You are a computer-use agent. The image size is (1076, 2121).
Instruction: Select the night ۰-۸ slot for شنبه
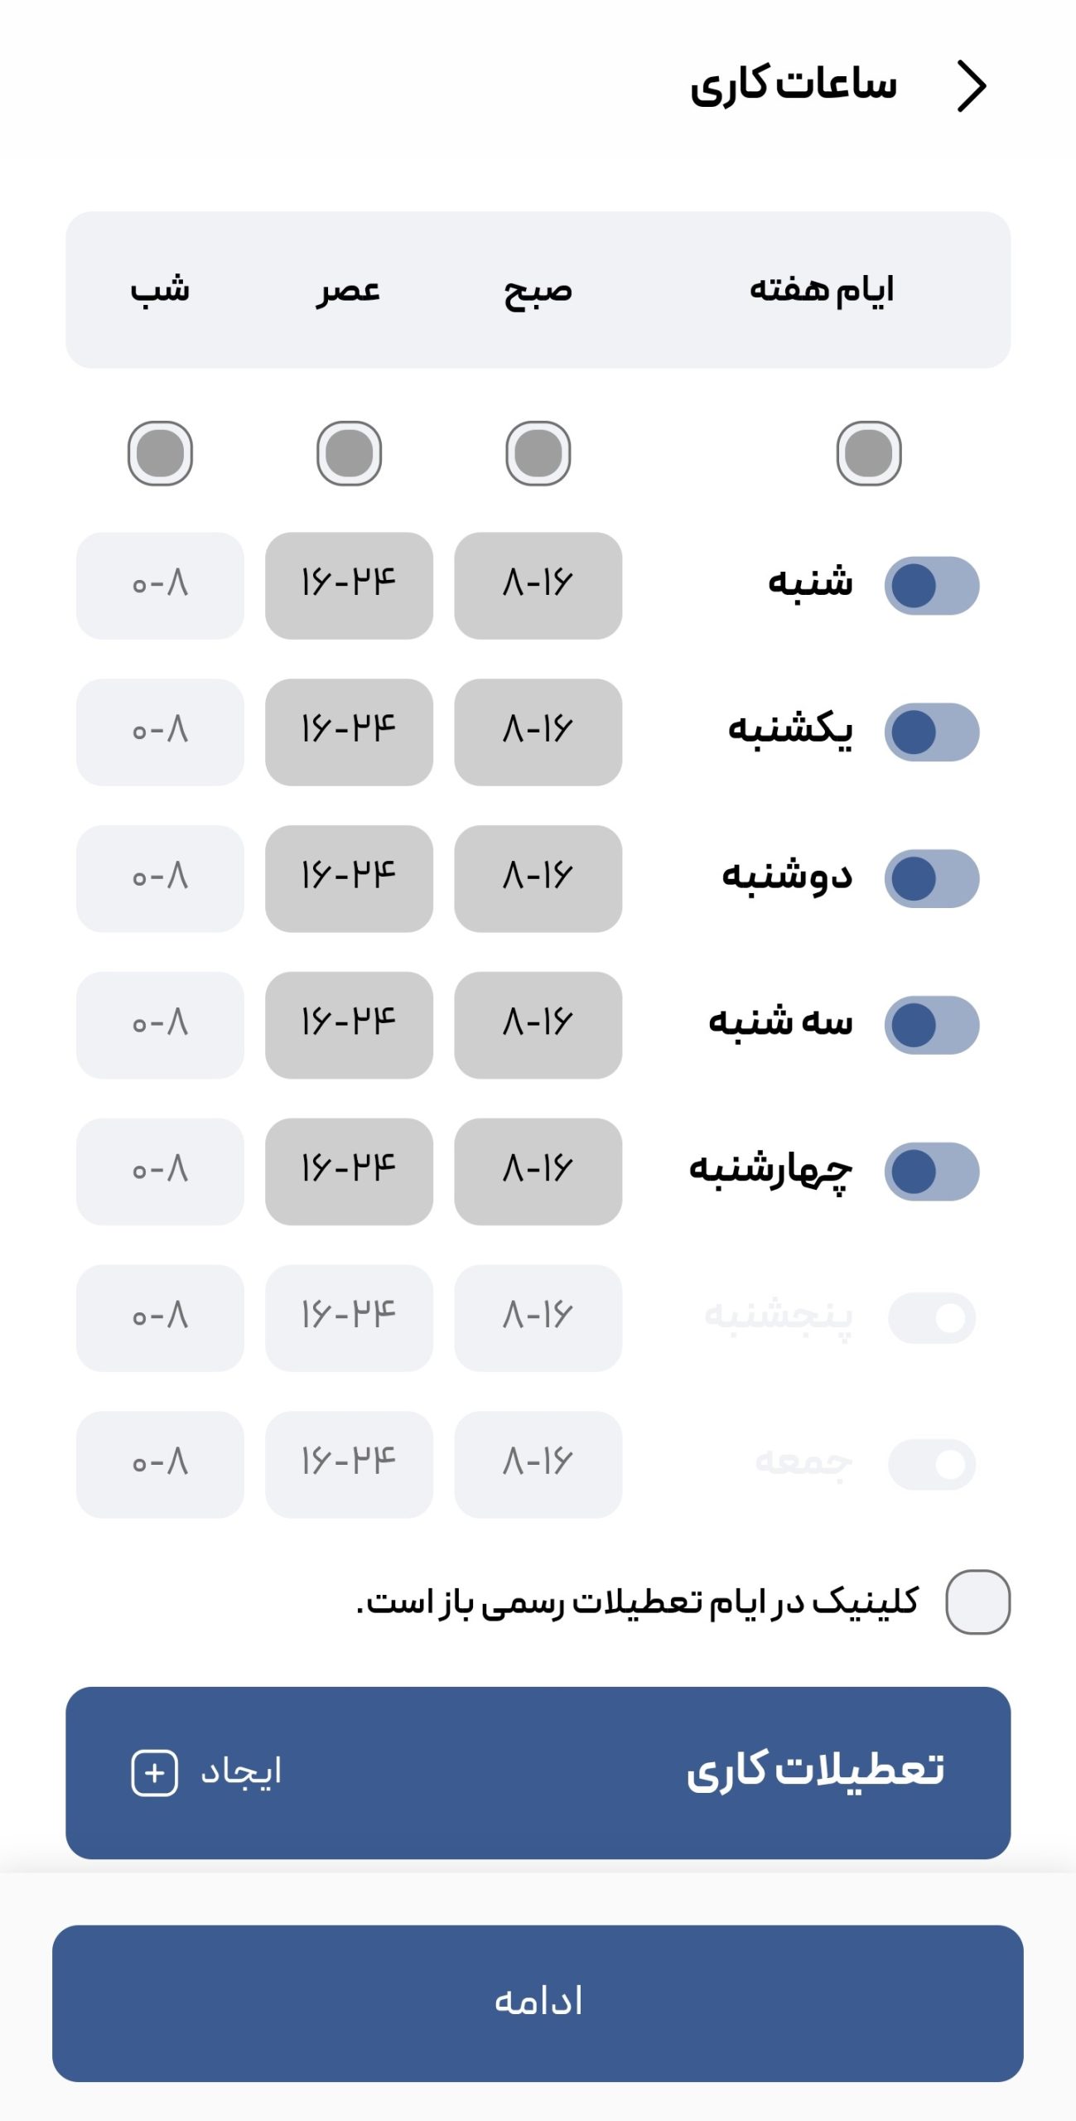(160, 586)
